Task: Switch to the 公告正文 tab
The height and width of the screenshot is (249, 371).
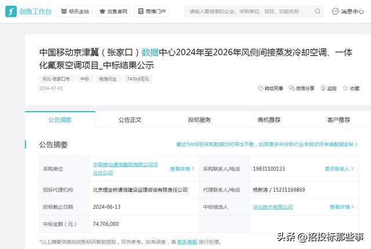Action: tap(130, 120)
